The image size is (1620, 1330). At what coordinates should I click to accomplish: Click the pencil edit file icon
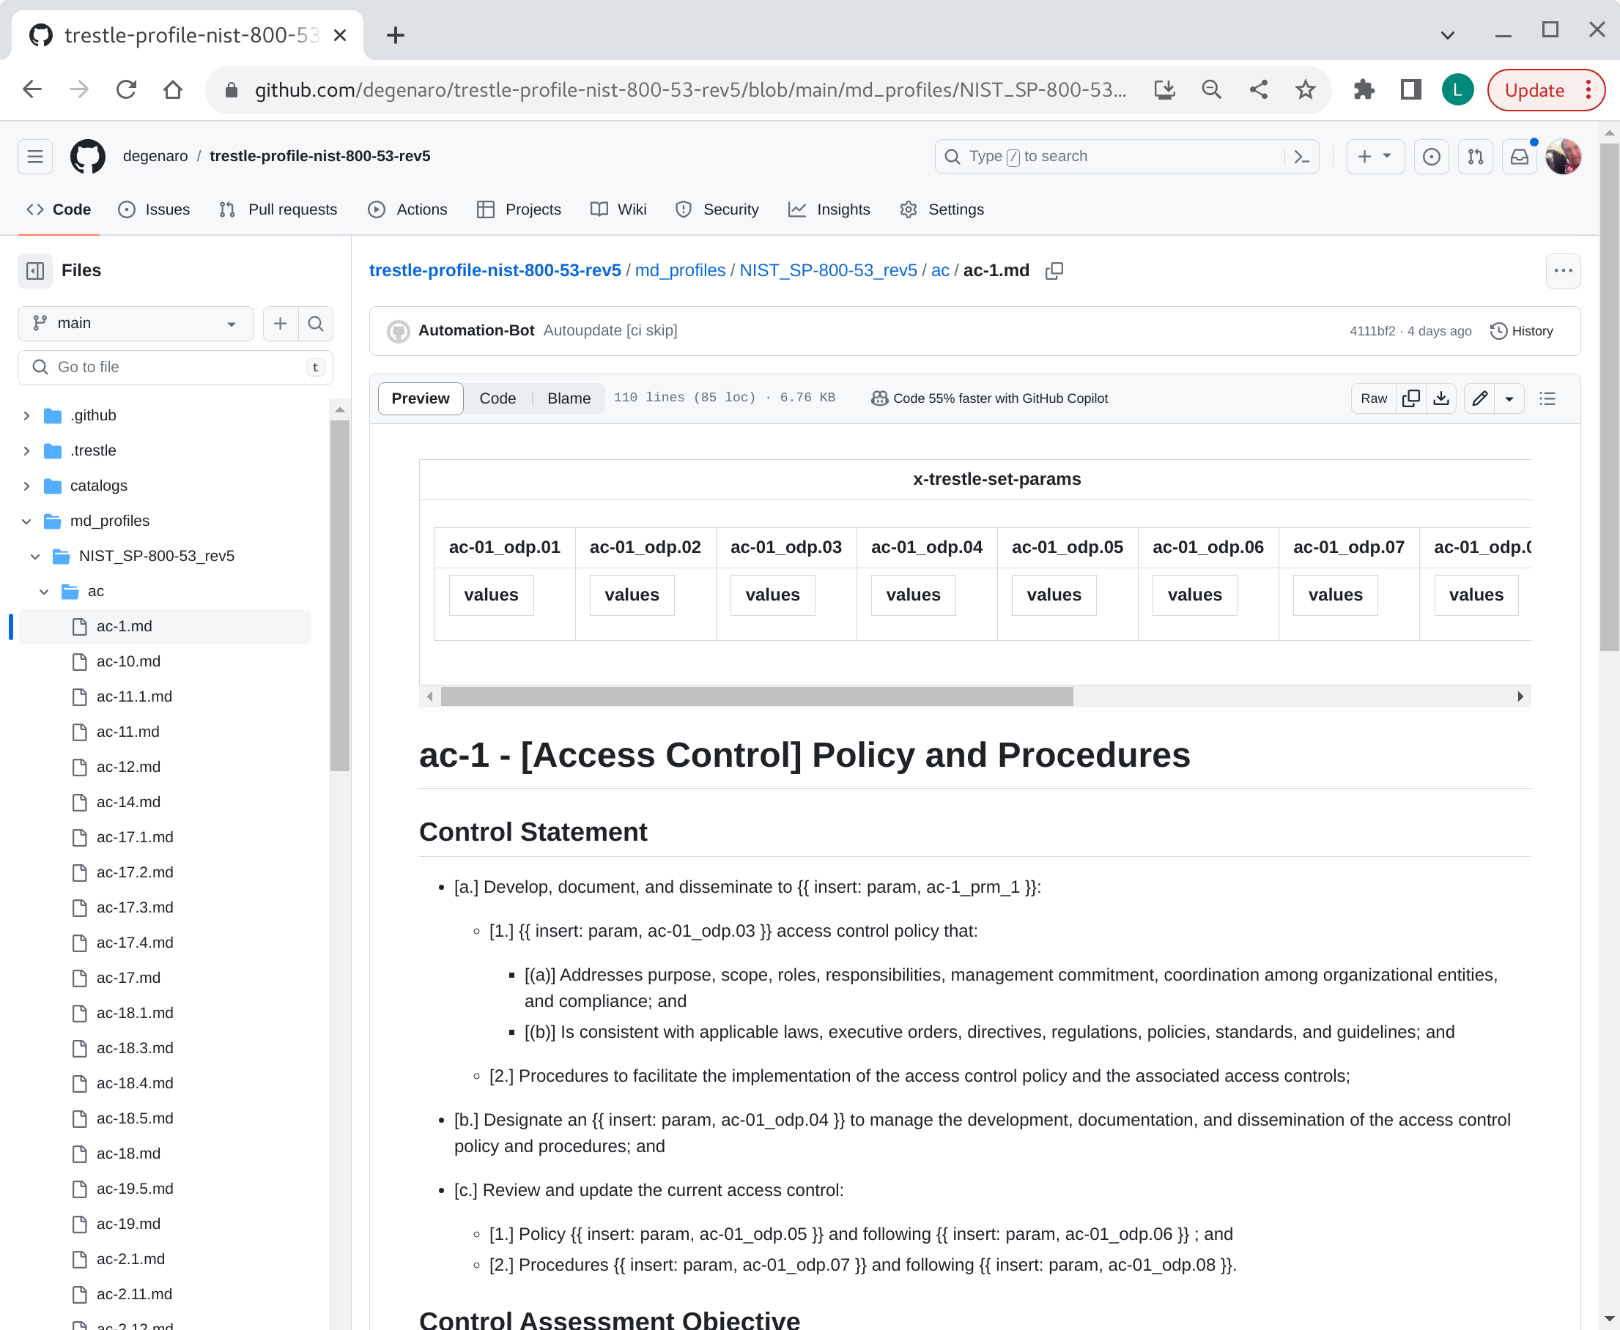pyautogui.click(x=1480, y=398)
